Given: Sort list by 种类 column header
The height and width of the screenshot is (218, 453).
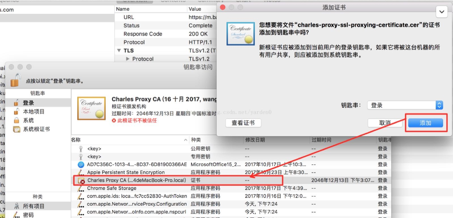Looking at the screenshot, I should [217, 140].
